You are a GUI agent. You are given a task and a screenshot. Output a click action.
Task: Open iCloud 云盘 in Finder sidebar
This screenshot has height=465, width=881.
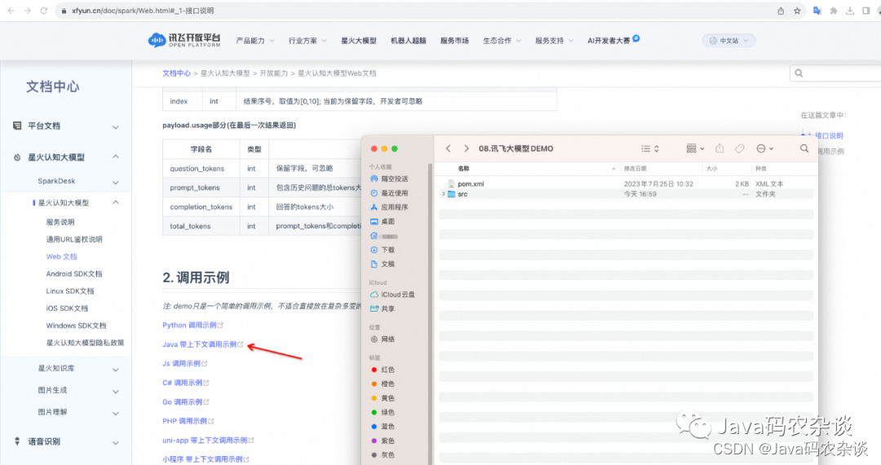392,294
